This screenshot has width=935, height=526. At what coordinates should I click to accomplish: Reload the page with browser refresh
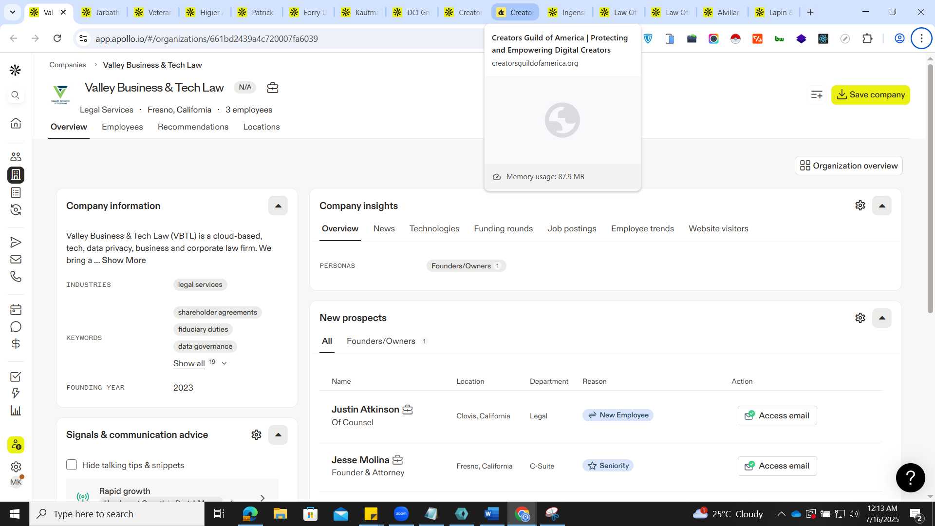(x=57, y=38)
